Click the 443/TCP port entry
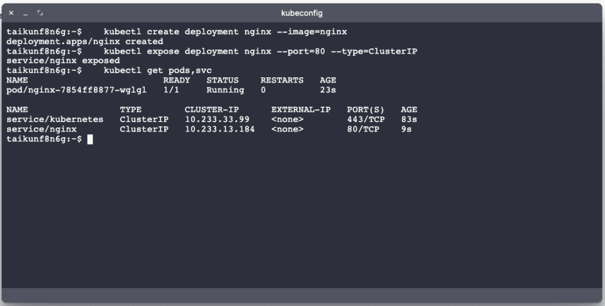 tap(366, 120)
